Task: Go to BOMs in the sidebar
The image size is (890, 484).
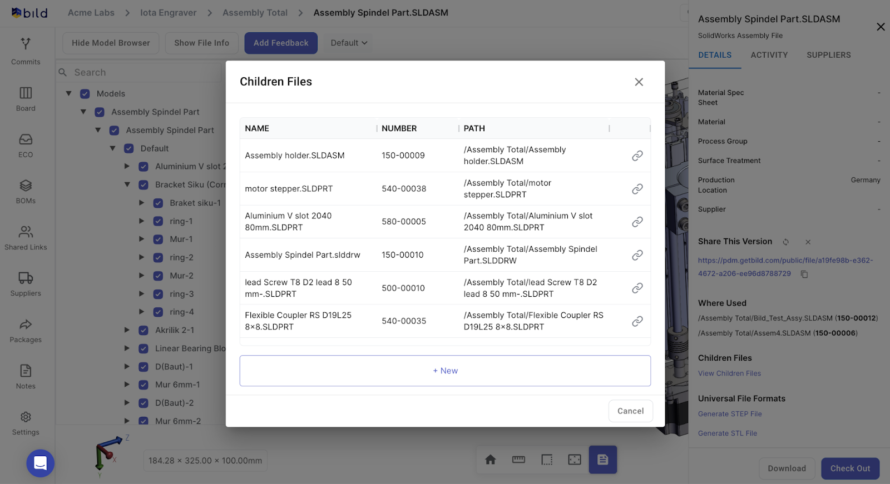Action: pos(26,191)
